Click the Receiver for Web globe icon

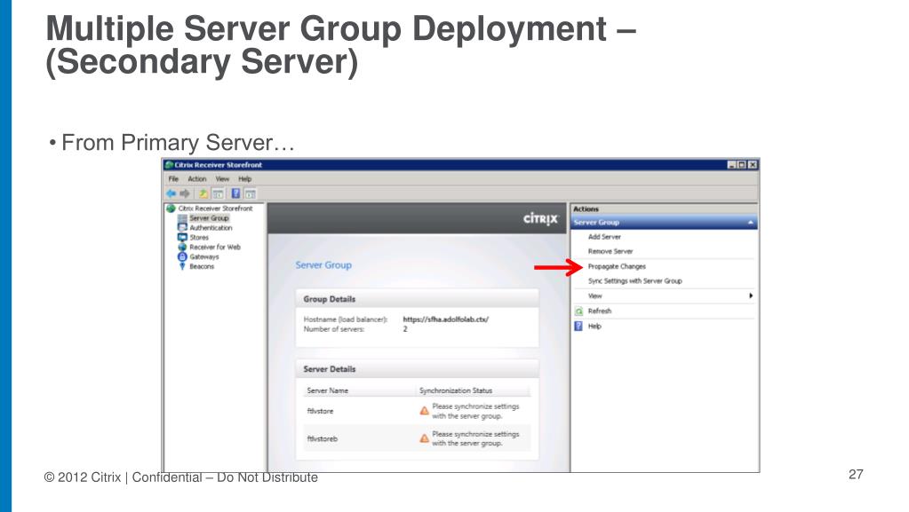pos(182,247)
